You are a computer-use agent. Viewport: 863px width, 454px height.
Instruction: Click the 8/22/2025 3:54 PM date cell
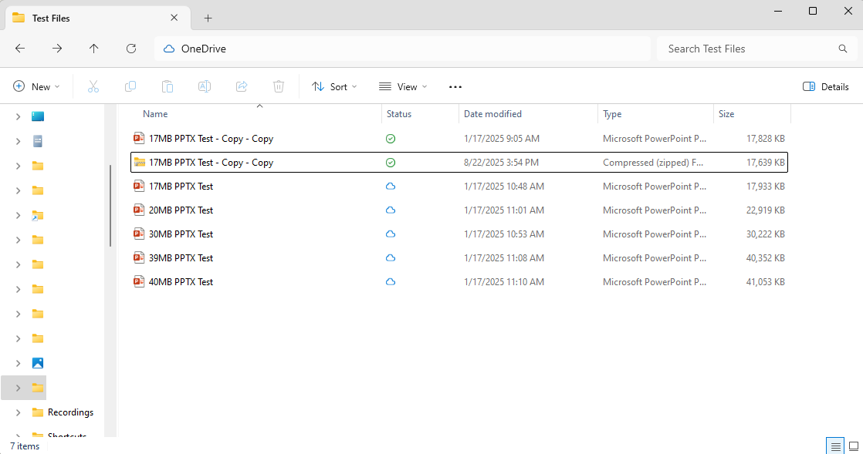[x=502, y=163]
